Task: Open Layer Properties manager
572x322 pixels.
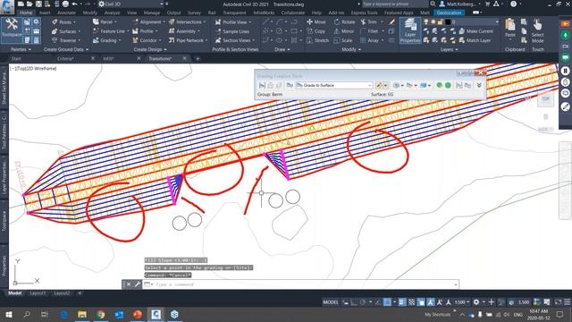Action: point(410,30)
